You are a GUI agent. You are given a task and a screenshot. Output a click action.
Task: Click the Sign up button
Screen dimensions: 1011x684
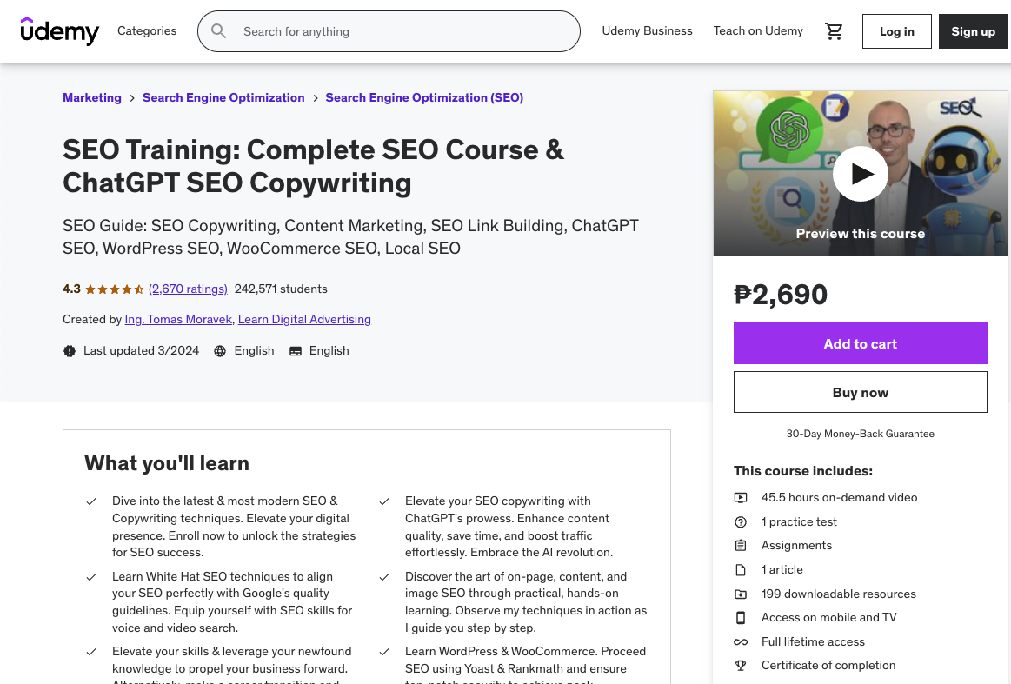tap(974, 31)
